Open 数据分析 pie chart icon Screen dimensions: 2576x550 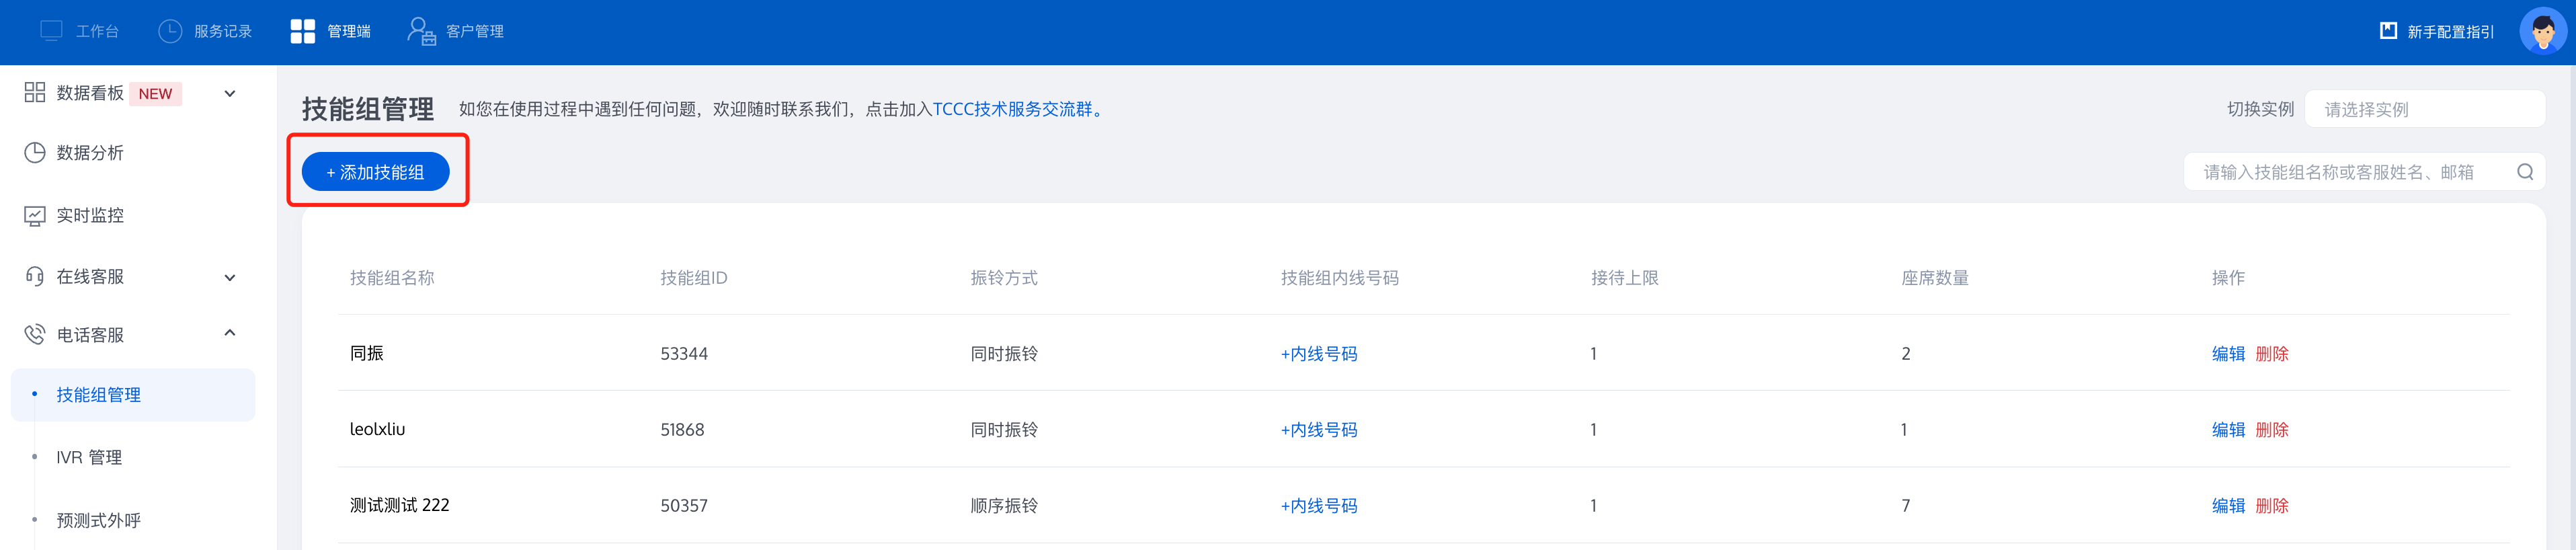pos(35,152)
